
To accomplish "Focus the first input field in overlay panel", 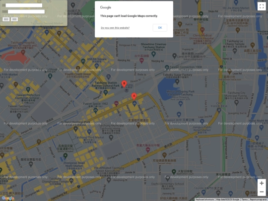I will coord(24,5).
